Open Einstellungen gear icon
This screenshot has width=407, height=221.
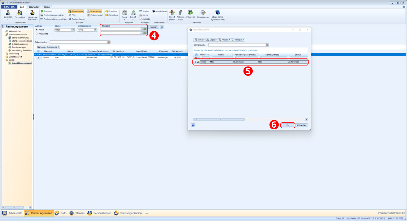point(203,13)
